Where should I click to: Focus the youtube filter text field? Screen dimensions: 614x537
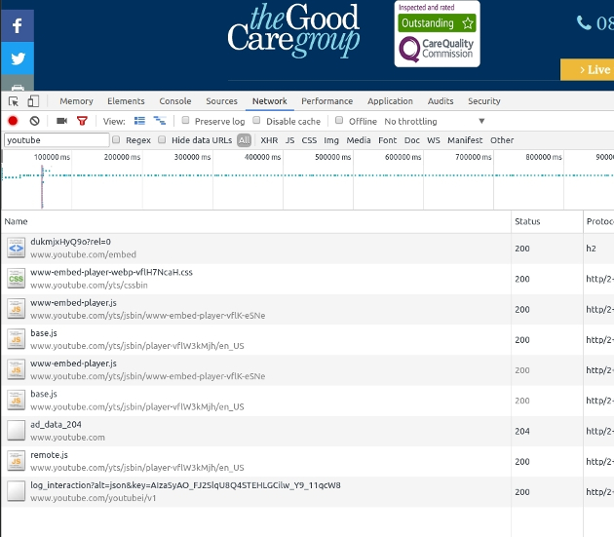click(x=57, y=139)
